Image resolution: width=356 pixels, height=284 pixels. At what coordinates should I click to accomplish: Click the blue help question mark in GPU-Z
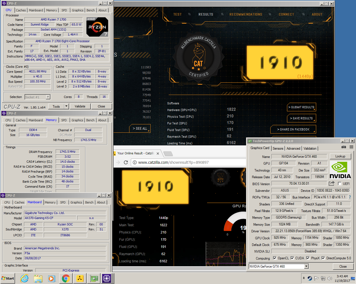coord(350,197)
